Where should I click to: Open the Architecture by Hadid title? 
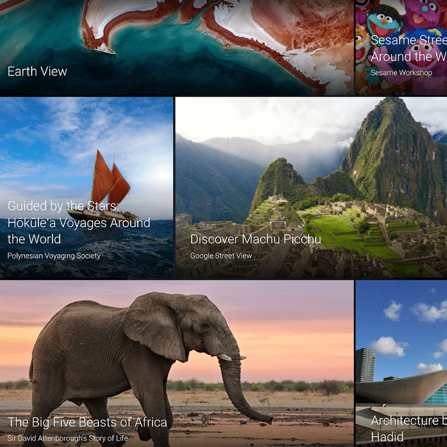click(408, 427)
